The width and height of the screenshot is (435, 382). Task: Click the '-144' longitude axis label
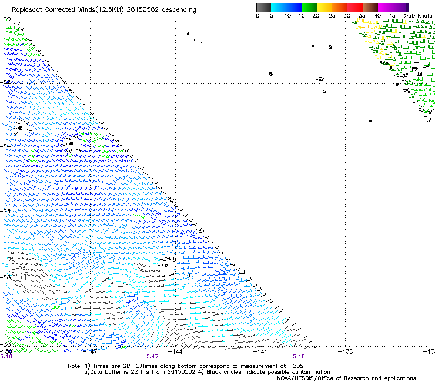(x=175, y=351)
